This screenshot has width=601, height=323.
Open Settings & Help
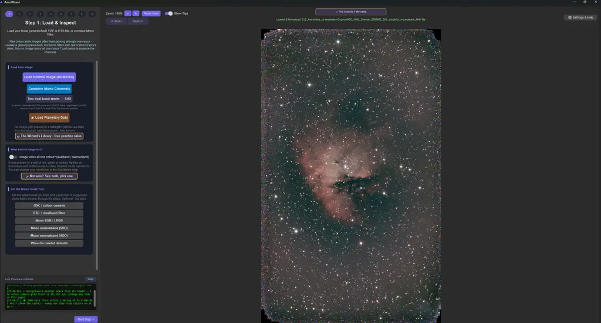point(580,17)
